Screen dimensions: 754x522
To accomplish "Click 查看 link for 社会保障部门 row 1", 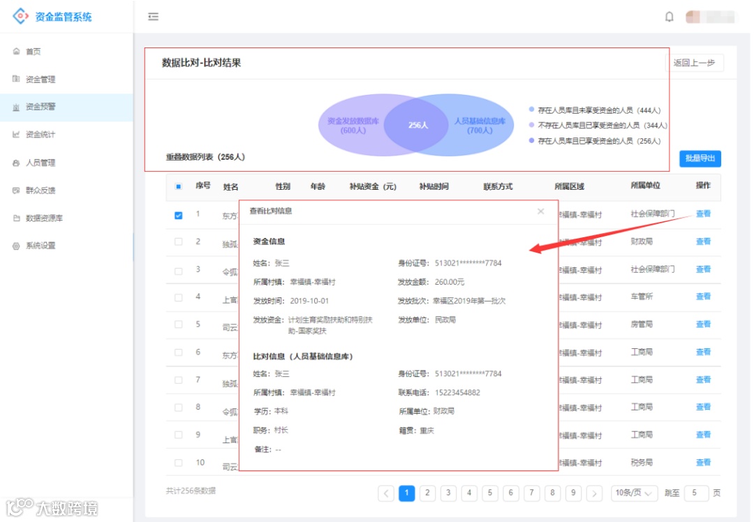I will (703, 214).
